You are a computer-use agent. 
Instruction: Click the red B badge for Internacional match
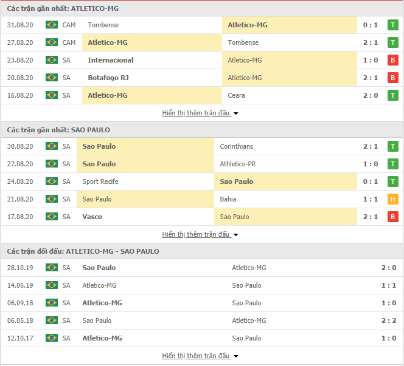[392, 60]
